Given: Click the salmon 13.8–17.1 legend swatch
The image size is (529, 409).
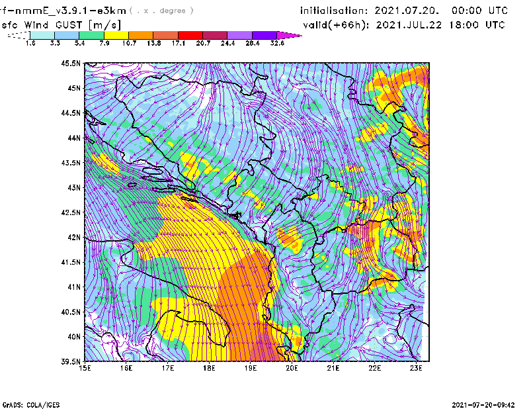Looking at the screenshot, I should pyautogui.click(x=166, y=35).
